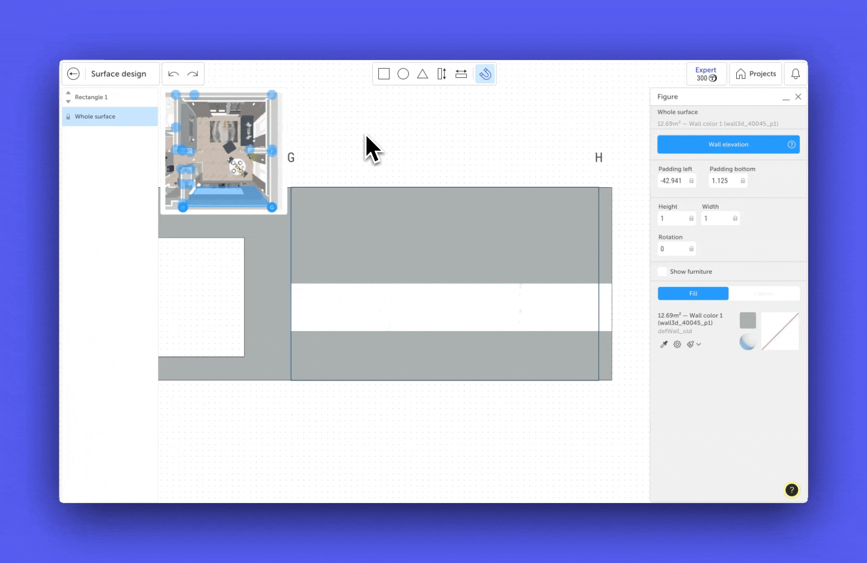Image resolution: width=867 pixels, height=563 pixels.
Task: Open the yellow help question mark button
Action: 792,490
